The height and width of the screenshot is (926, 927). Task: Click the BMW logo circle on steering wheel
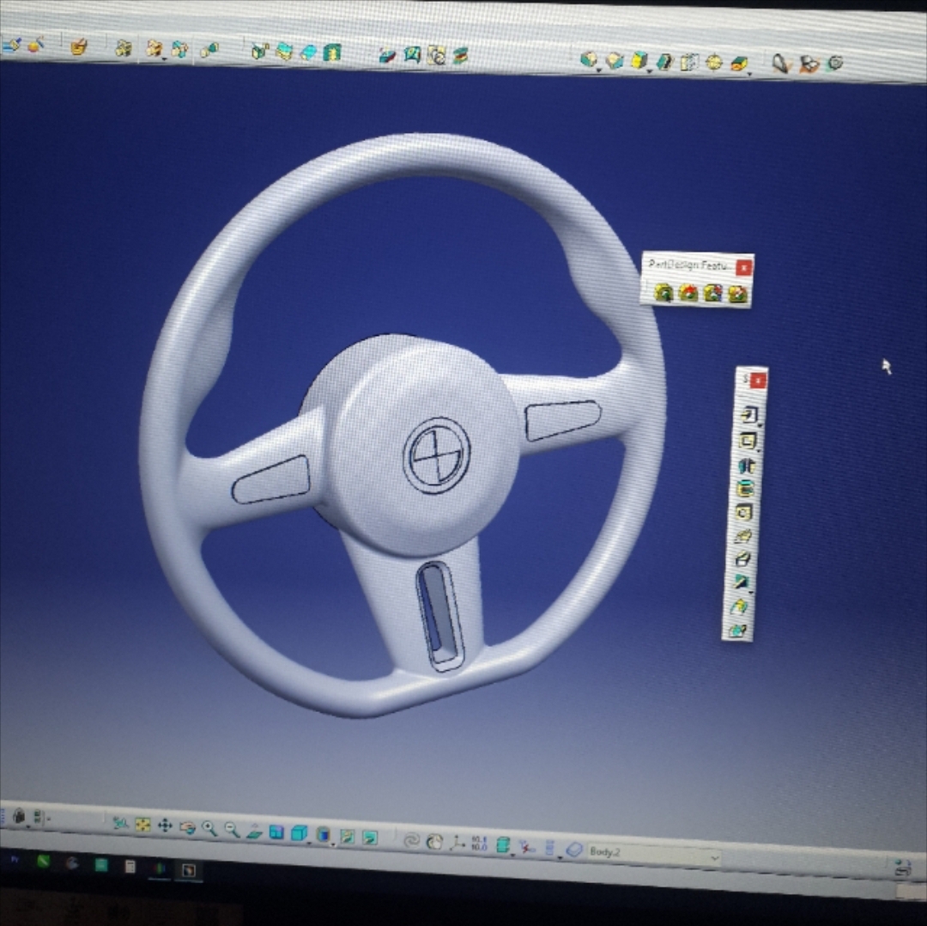click(436, 455)
